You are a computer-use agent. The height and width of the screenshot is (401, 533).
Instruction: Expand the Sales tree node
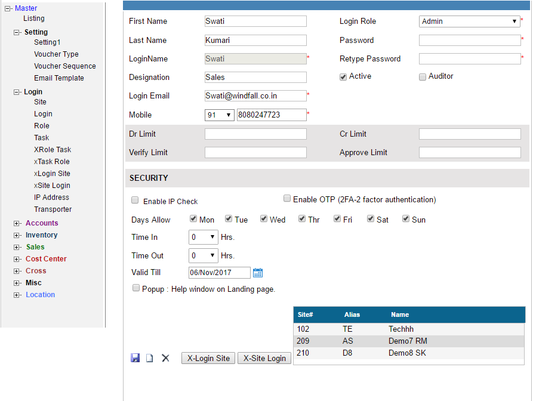click(x=16, y=247)
